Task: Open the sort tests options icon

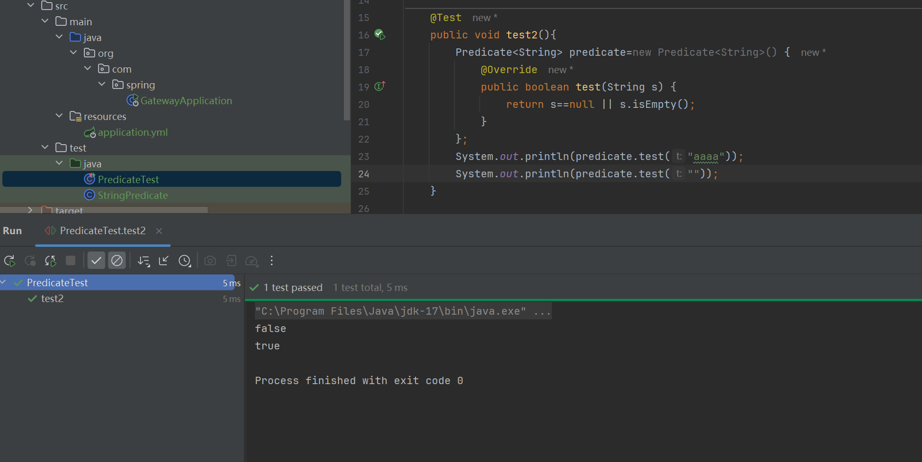Action: coord(144,260)
